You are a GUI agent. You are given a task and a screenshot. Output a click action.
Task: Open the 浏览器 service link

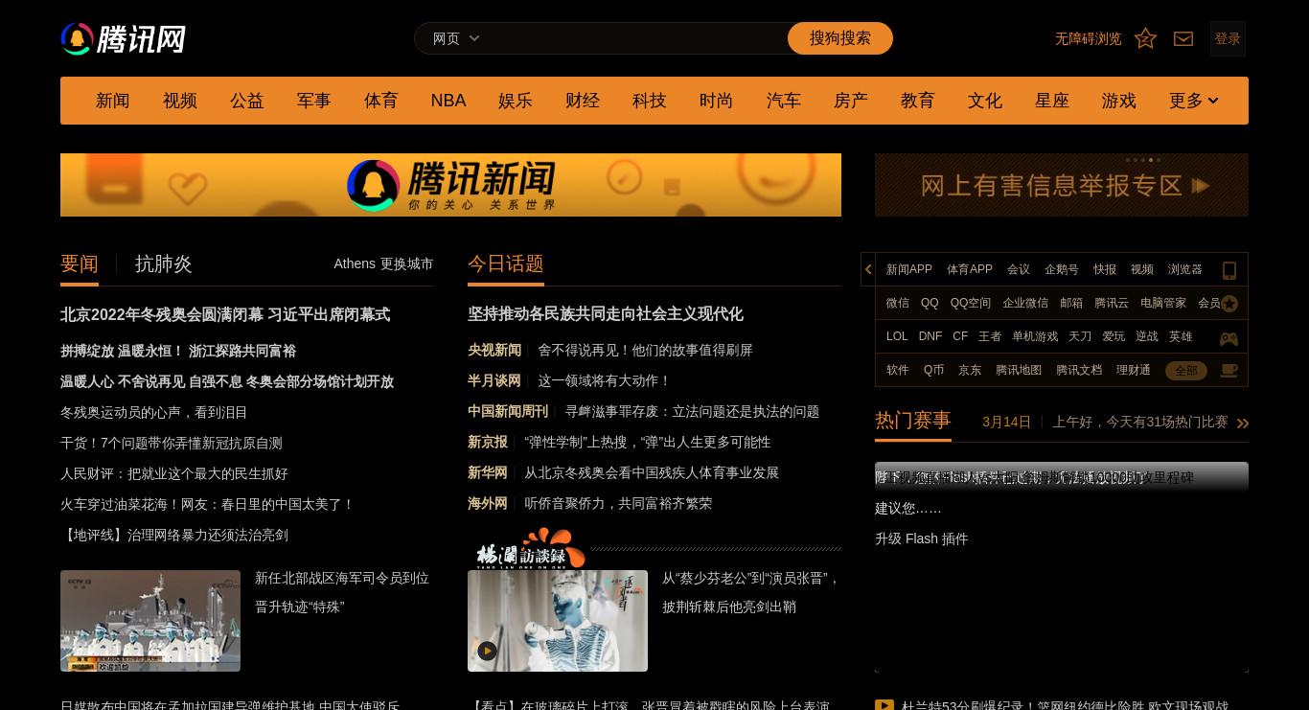(x=1185, y=269)
